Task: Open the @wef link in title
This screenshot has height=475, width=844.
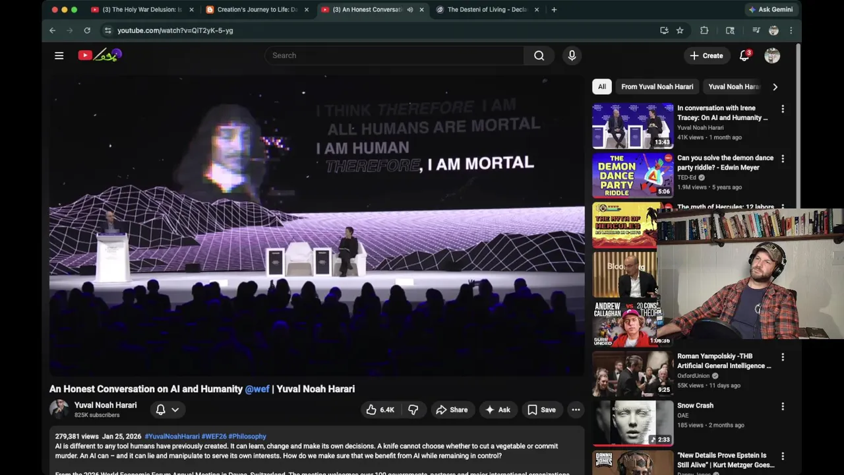Action: pyautogui.click(x=257, y=389)
